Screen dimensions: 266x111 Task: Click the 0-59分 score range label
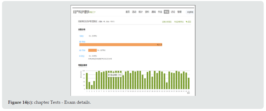82,56
